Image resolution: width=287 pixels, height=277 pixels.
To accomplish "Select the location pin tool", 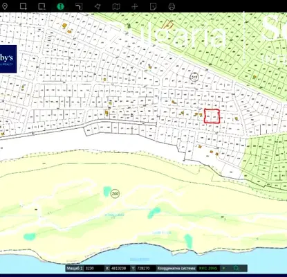I will 5,6.
